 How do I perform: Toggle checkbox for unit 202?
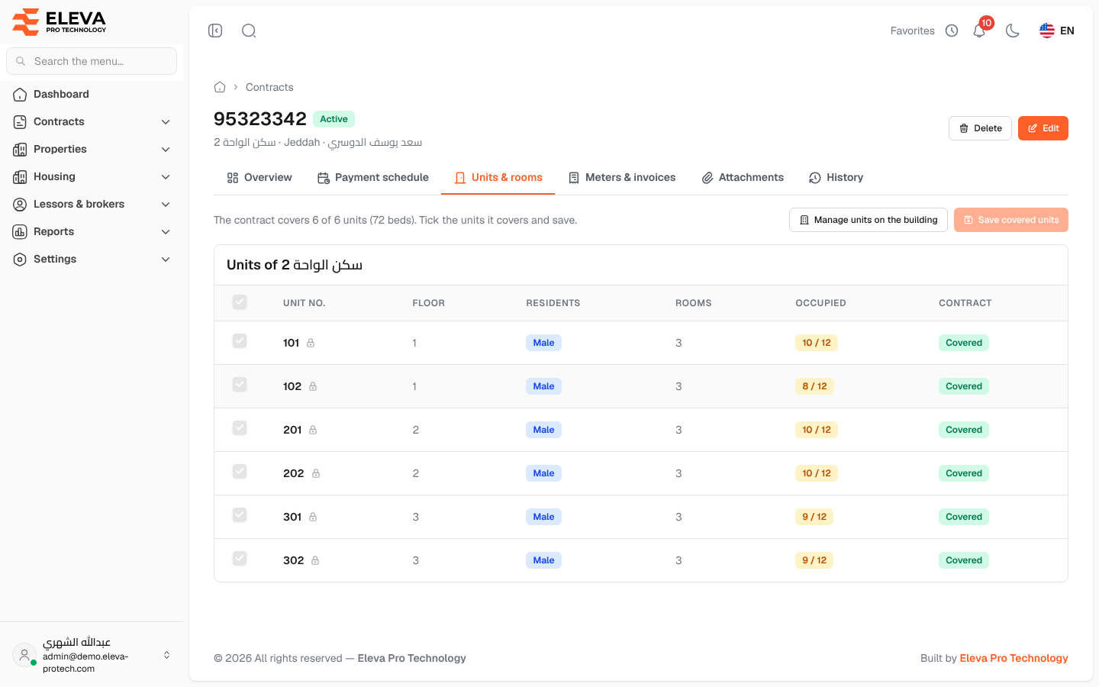[x=240, y=471]
